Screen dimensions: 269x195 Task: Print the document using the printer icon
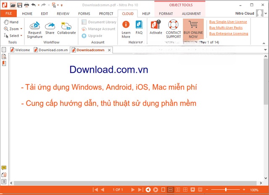tap(26, 5)
